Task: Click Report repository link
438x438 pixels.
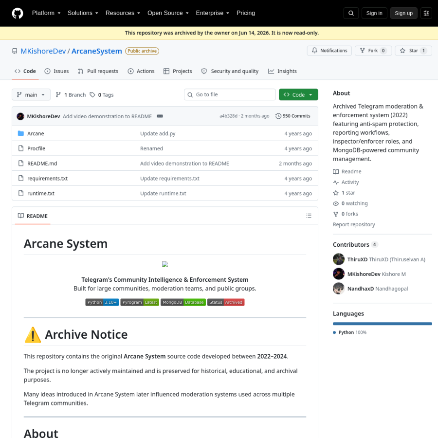Action: (x=354, y=224)
